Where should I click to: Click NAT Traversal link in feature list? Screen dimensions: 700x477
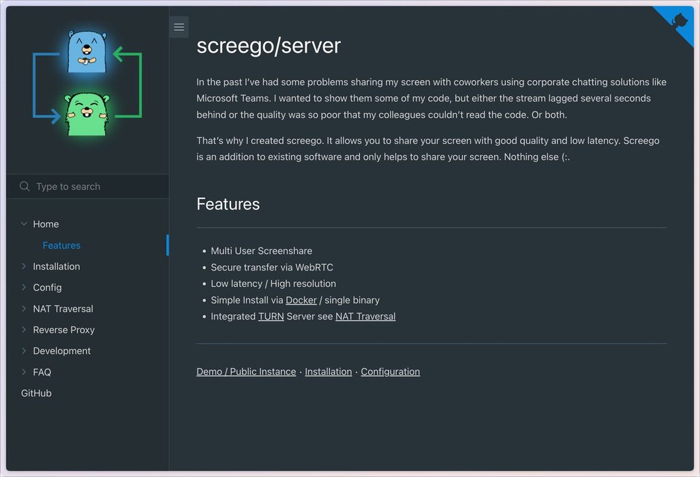(x=365, y=316)
